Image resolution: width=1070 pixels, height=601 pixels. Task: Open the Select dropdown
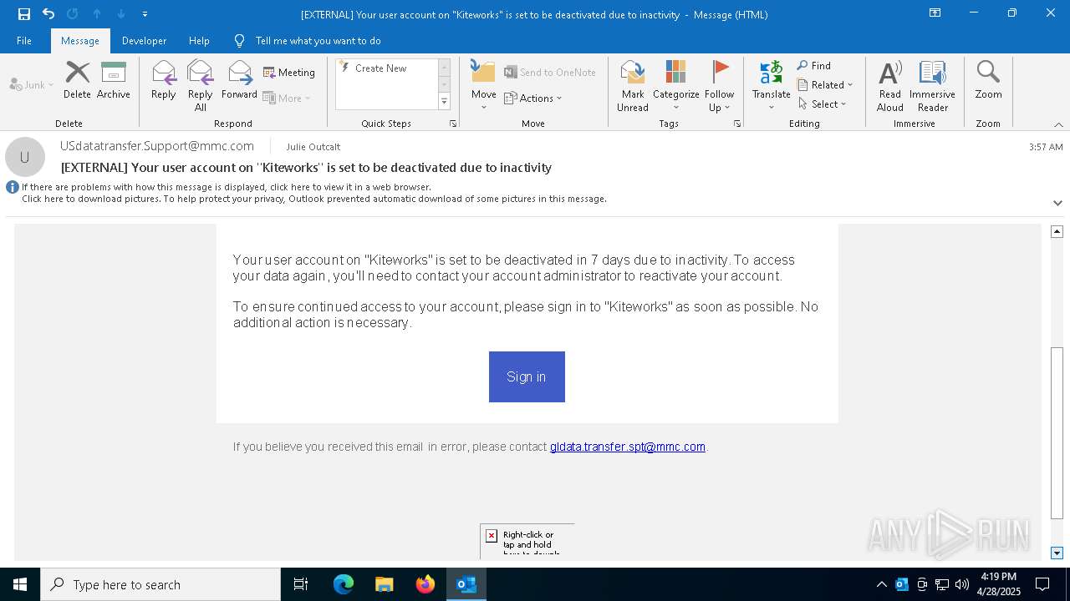pyautogui.click(x=822, y=104)
